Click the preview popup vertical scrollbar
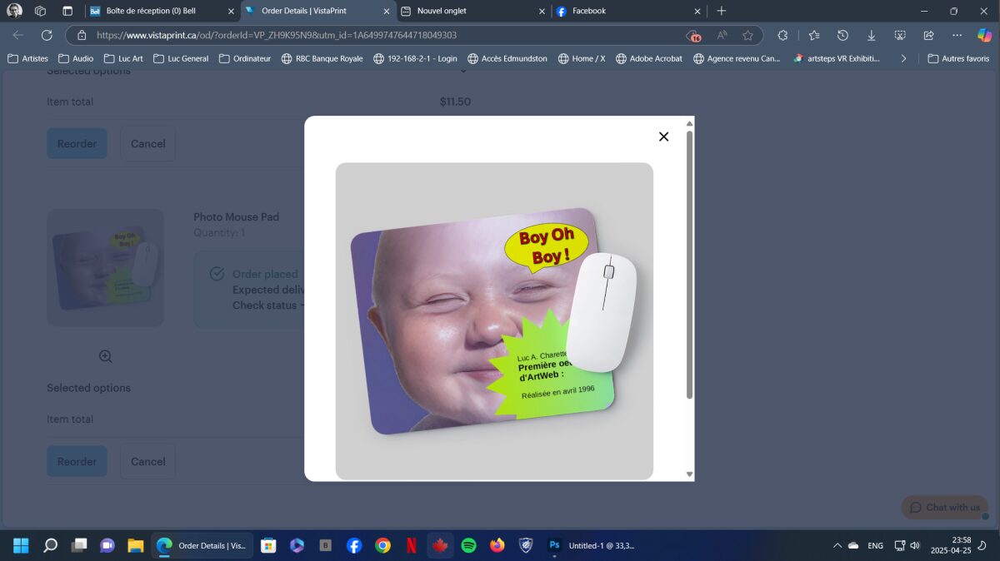1000x561 pixels. 689,266
